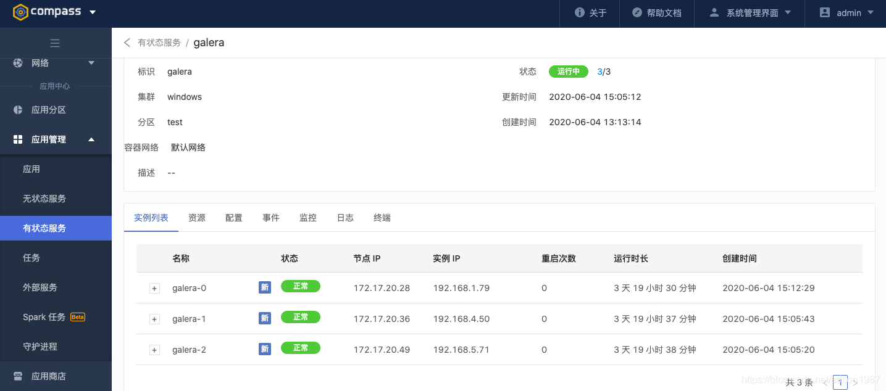The image size is (886, 391).
Task: Switch to the 终端 tab
Action: tap(382, 218)
